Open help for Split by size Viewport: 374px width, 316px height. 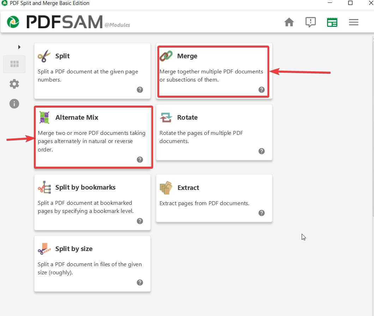pyautogui.click(x=140, y=282)
